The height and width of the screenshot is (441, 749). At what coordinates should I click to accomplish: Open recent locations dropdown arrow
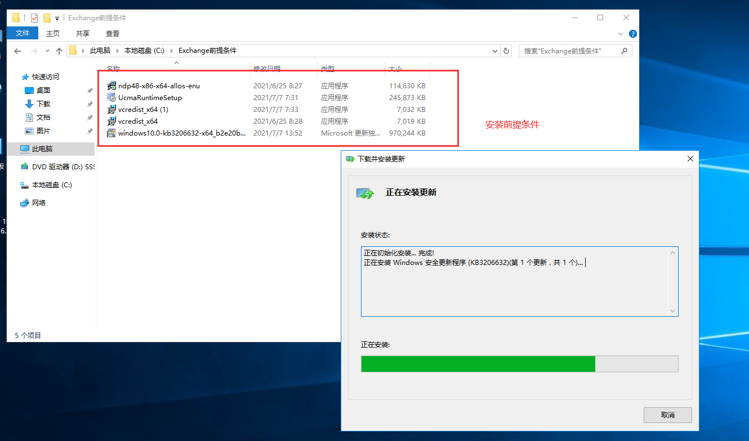pos(47,51)
